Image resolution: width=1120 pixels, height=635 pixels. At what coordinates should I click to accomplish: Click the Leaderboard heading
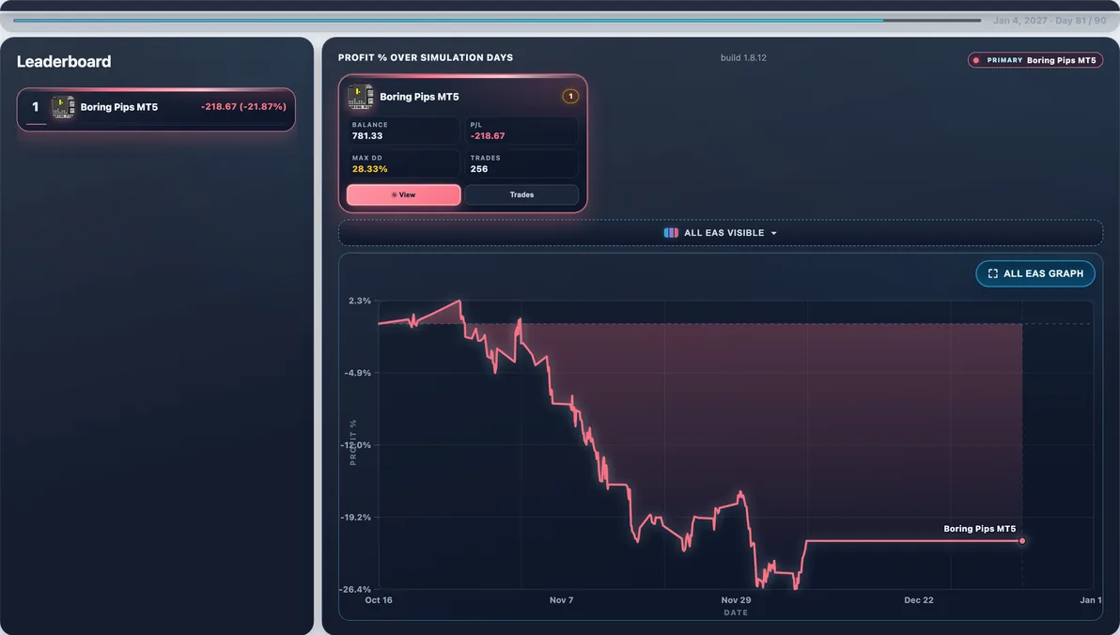point(64,61)
